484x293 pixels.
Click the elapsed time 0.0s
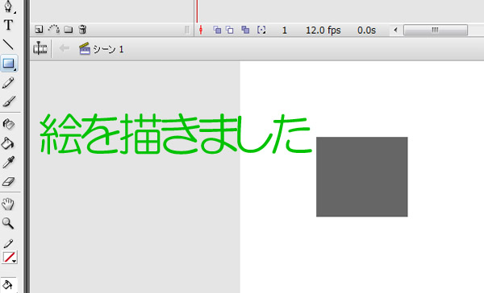[366, 31]
